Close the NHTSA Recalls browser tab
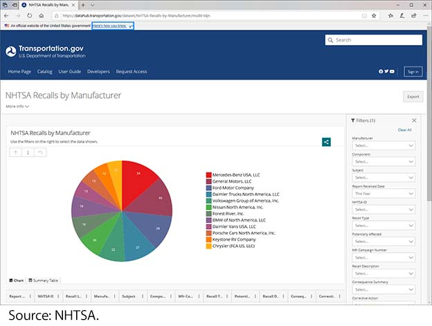 (x=73, y=5)
